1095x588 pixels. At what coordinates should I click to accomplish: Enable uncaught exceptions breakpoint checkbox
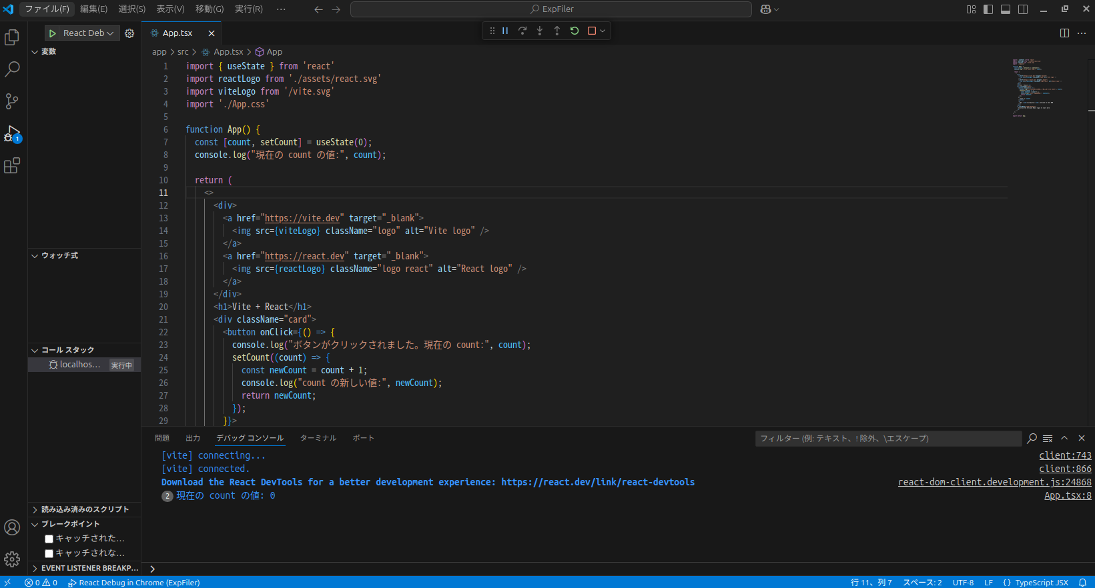49,553
